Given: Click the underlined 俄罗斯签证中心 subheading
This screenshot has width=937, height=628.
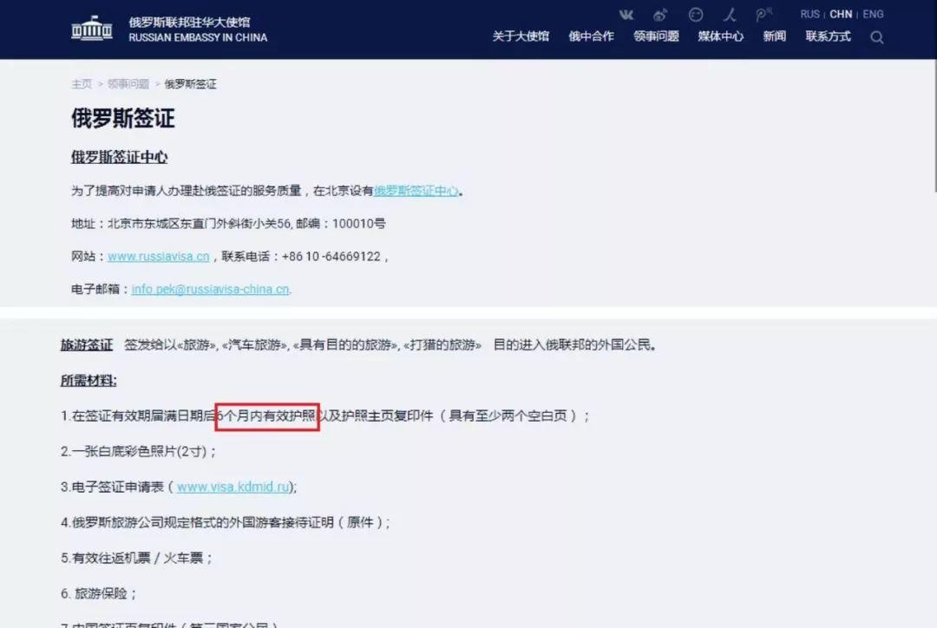Looking at the screenshot, I should [119, 157].
